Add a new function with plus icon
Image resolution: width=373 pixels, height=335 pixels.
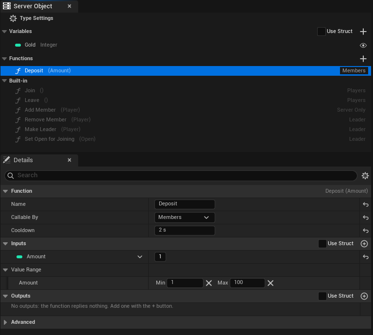pyautogui.click(x=363, y=59)
